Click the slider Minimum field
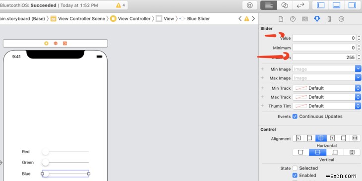 point(324,48)
